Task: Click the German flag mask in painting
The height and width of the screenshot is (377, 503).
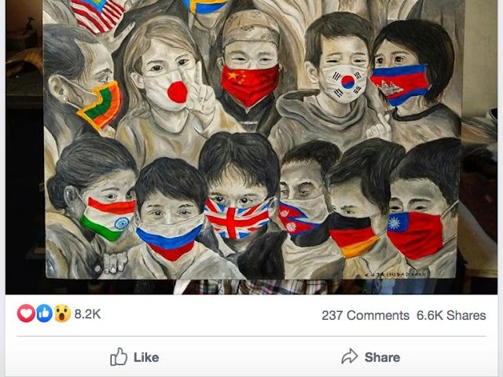Action: tap(352, 234)
